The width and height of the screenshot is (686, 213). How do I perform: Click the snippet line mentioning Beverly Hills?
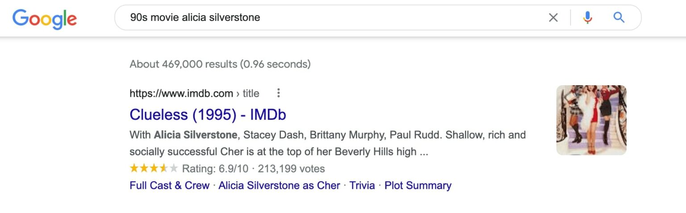pos(279,152)
